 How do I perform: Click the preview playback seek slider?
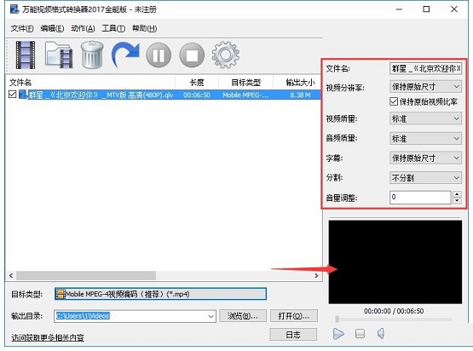click(x=394, y=319)
